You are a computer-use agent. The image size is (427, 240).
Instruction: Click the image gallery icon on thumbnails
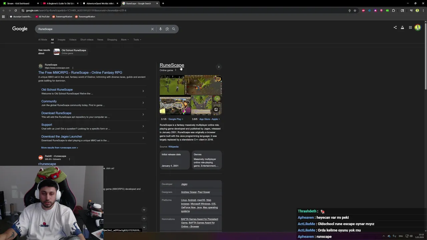pos(216,109)
